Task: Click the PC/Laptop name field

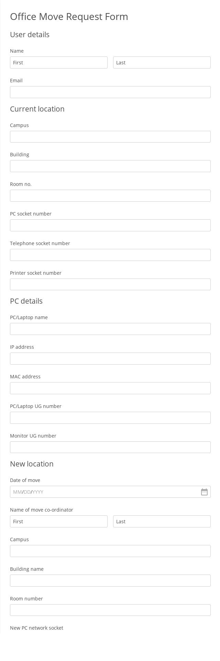Action: point(110,329)
